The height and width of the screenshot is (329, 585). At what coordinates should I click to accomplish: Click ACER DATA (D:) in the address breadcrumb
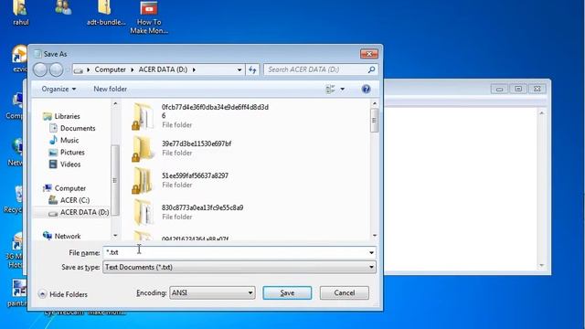[163, 69]
